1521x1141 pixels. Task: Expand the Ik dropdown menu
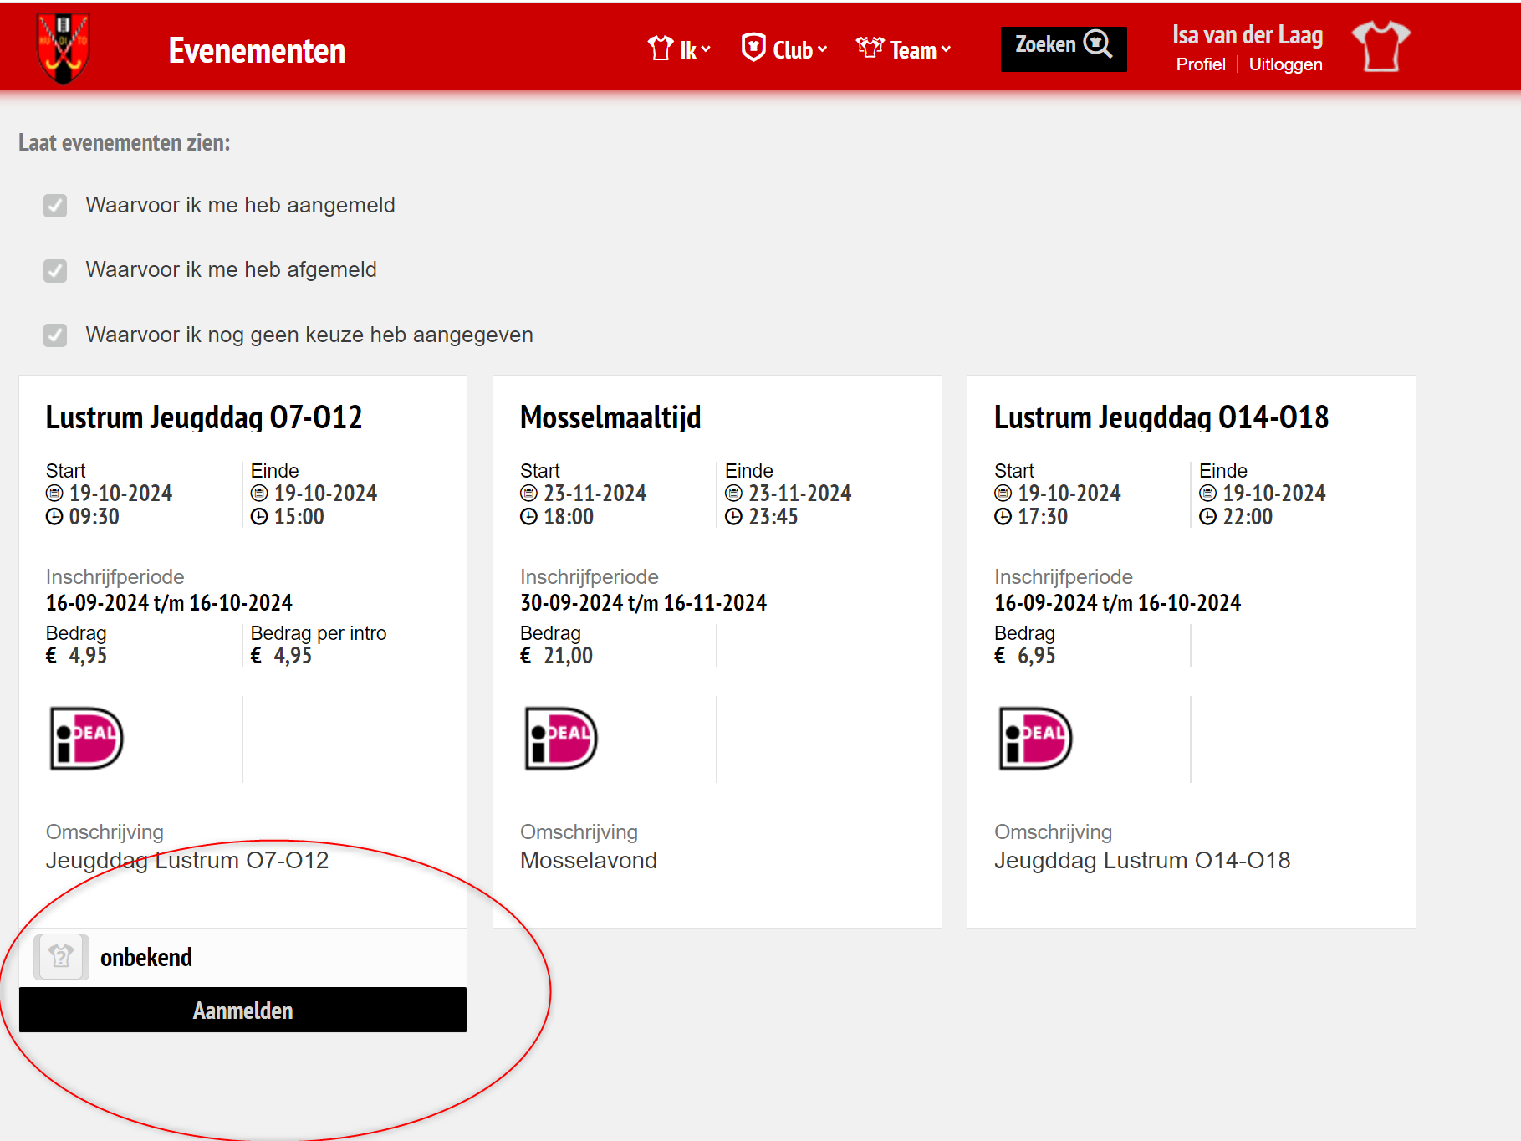pyautogui.click(x=679, y=49)
